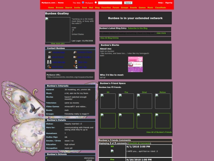Screen dimensions: 214x161
Task: Open the SignUp link
Action: 169,3
